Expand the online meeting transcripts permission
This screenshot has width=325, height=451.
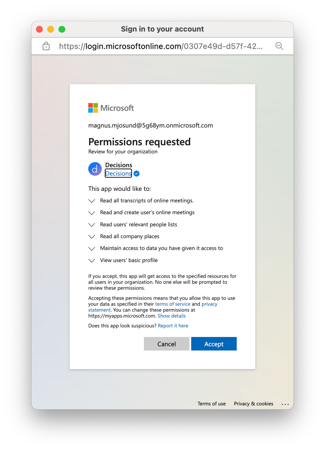tap(91, 201)
